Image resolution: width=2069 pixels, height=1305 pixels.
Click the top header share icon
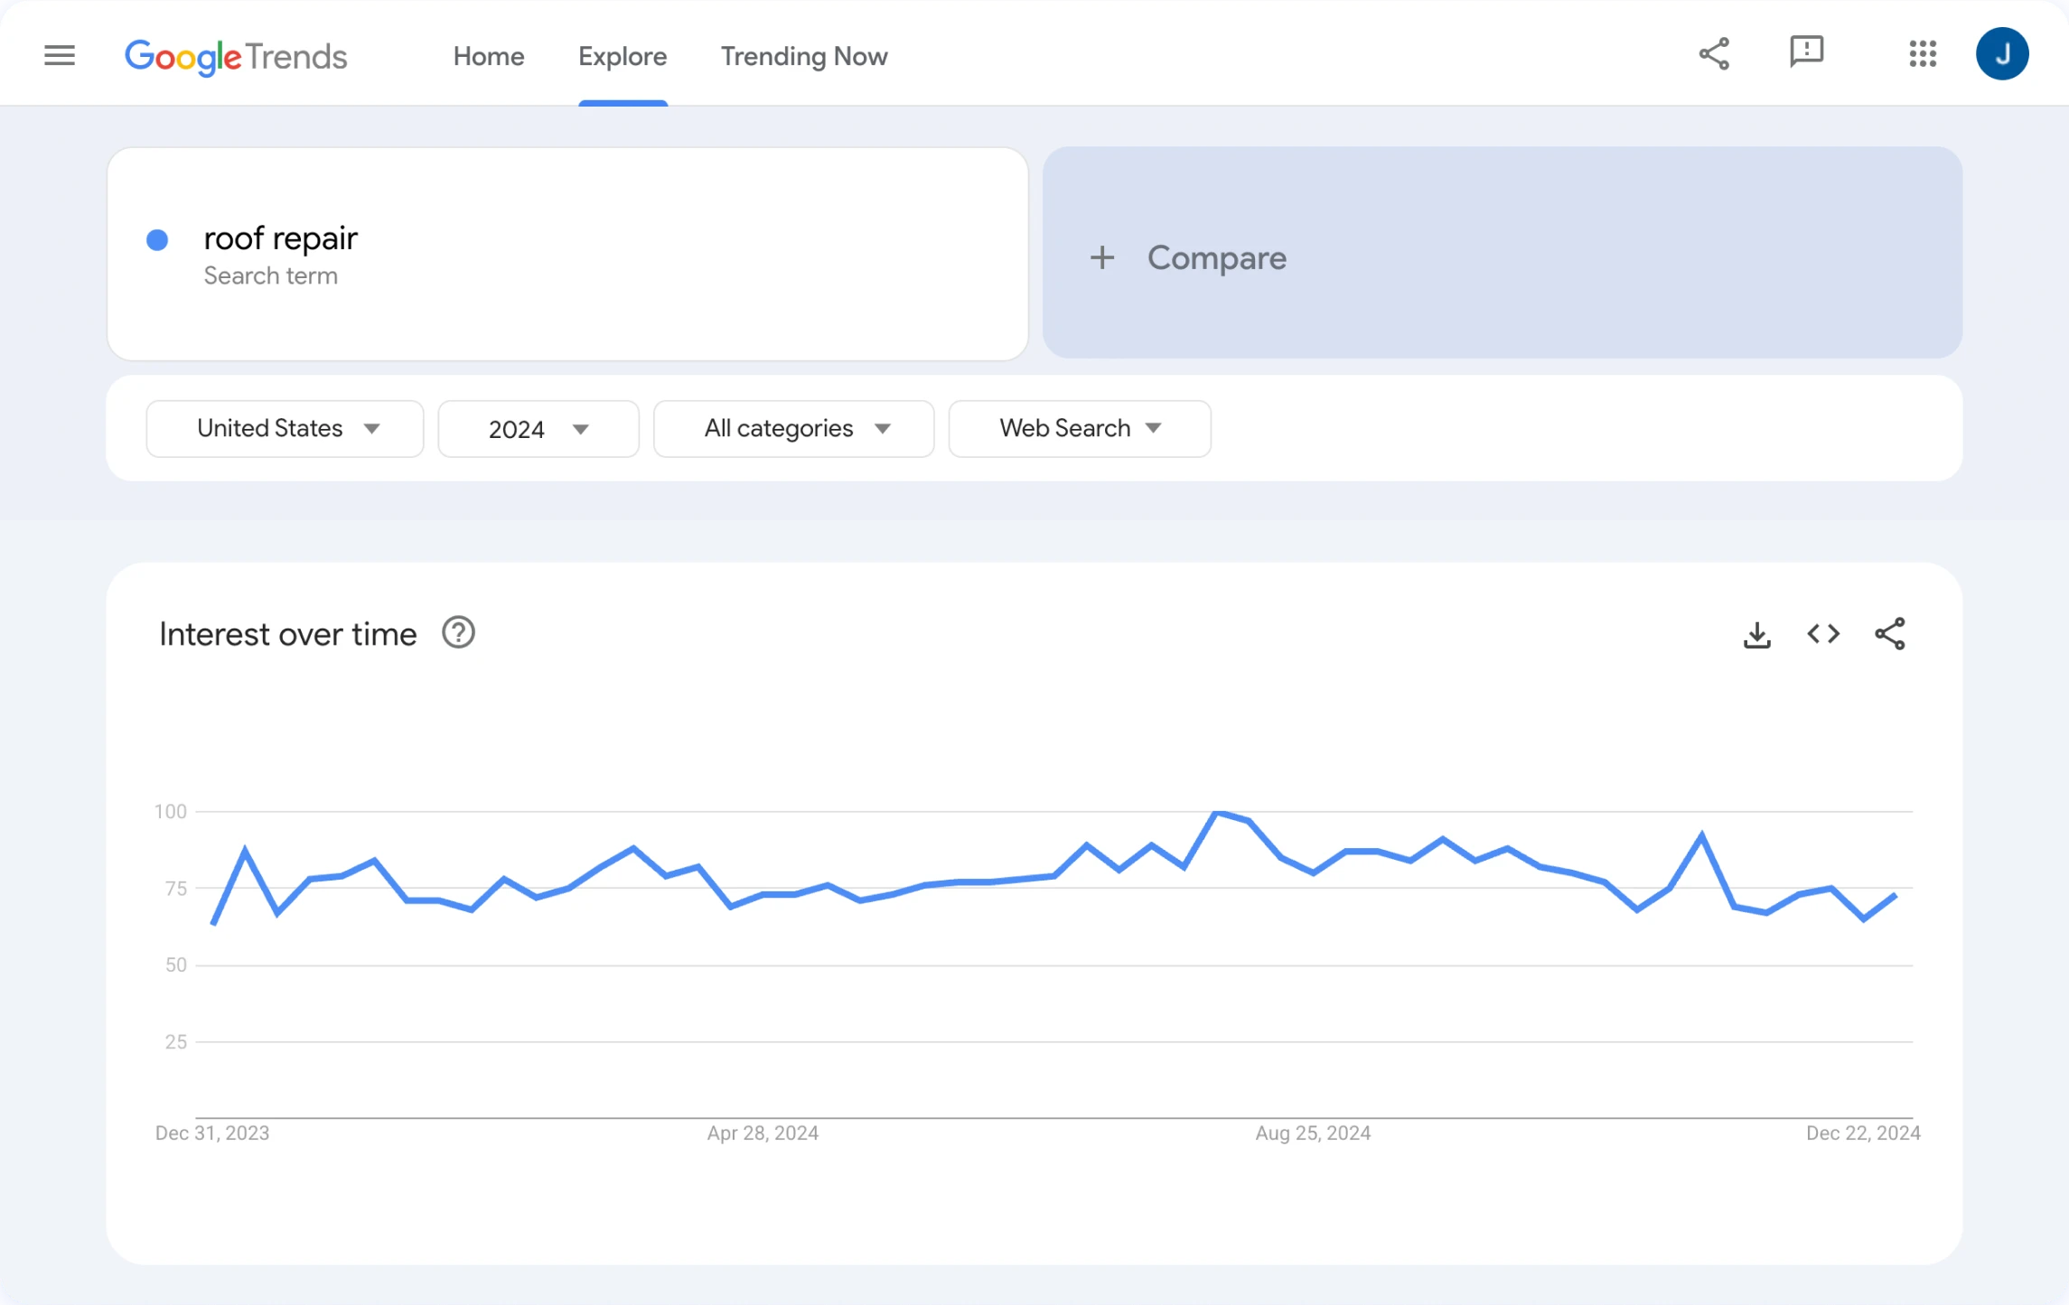(1714, 54)
